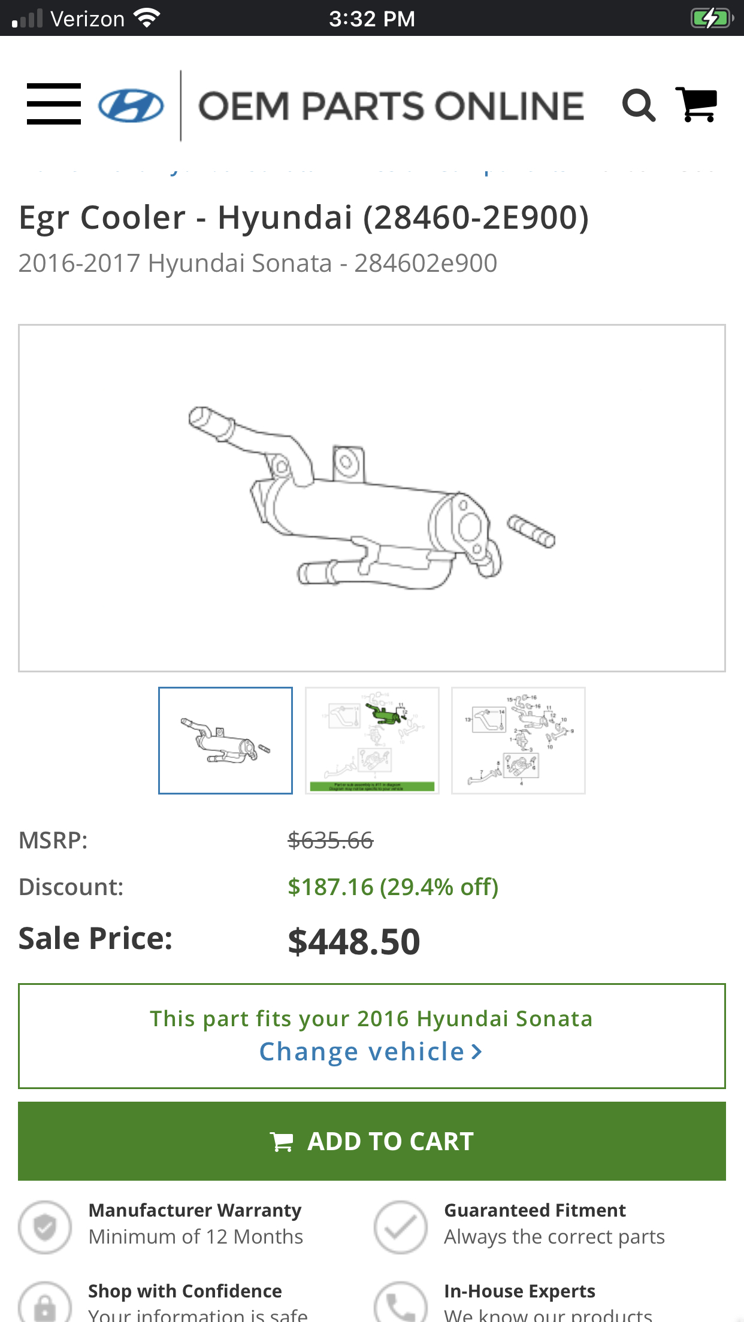Click the Hyundai logo
Screen dimensions: 744x1322
click(x=131, y=106)
